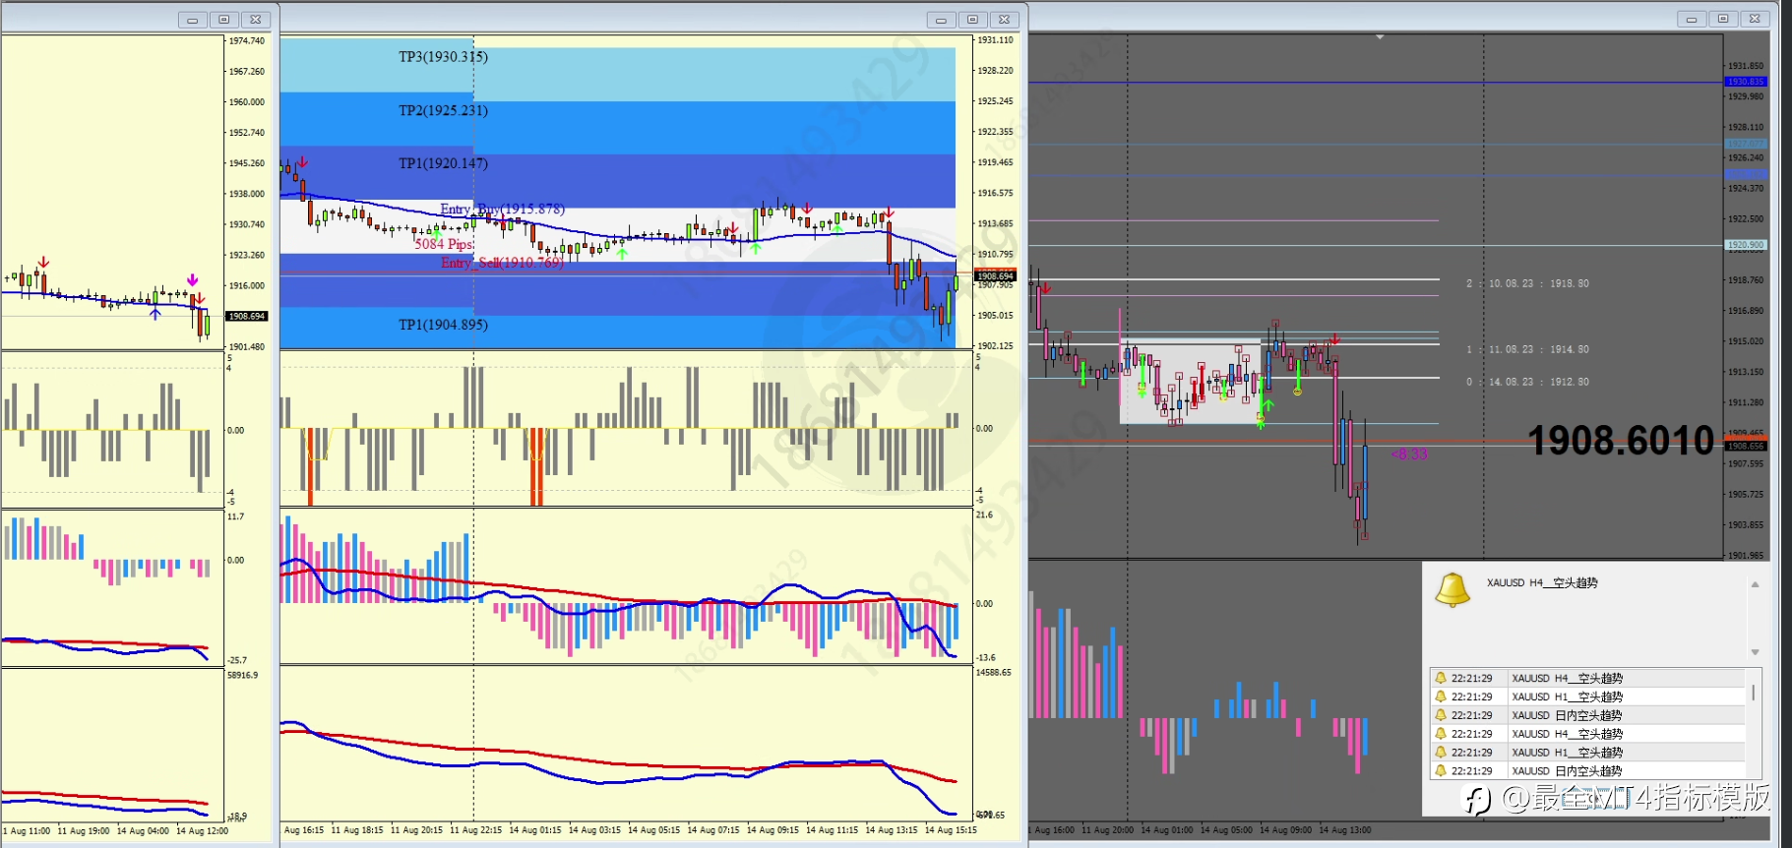Select the alert header XAUUSD H4 message text
This screenshot has height=848, width=1792.
[x=1542, y=583]
